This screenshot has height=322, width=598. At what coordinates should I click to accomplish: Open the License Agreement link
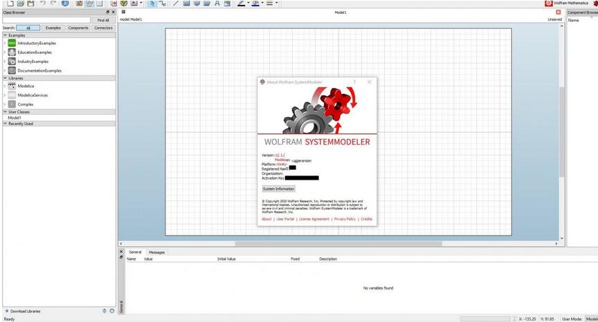[x=314, y=219]
